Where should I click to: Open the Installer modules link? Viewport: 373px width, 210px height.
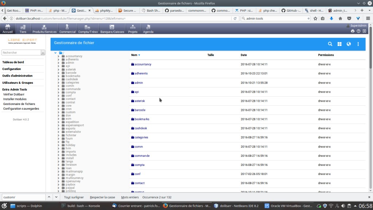point(15,99)
